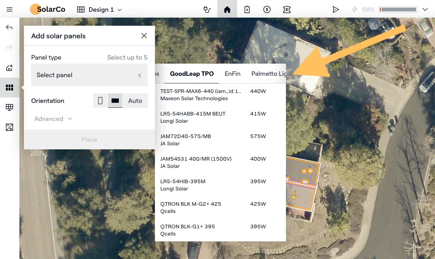Select the add building tool icon

9,68
